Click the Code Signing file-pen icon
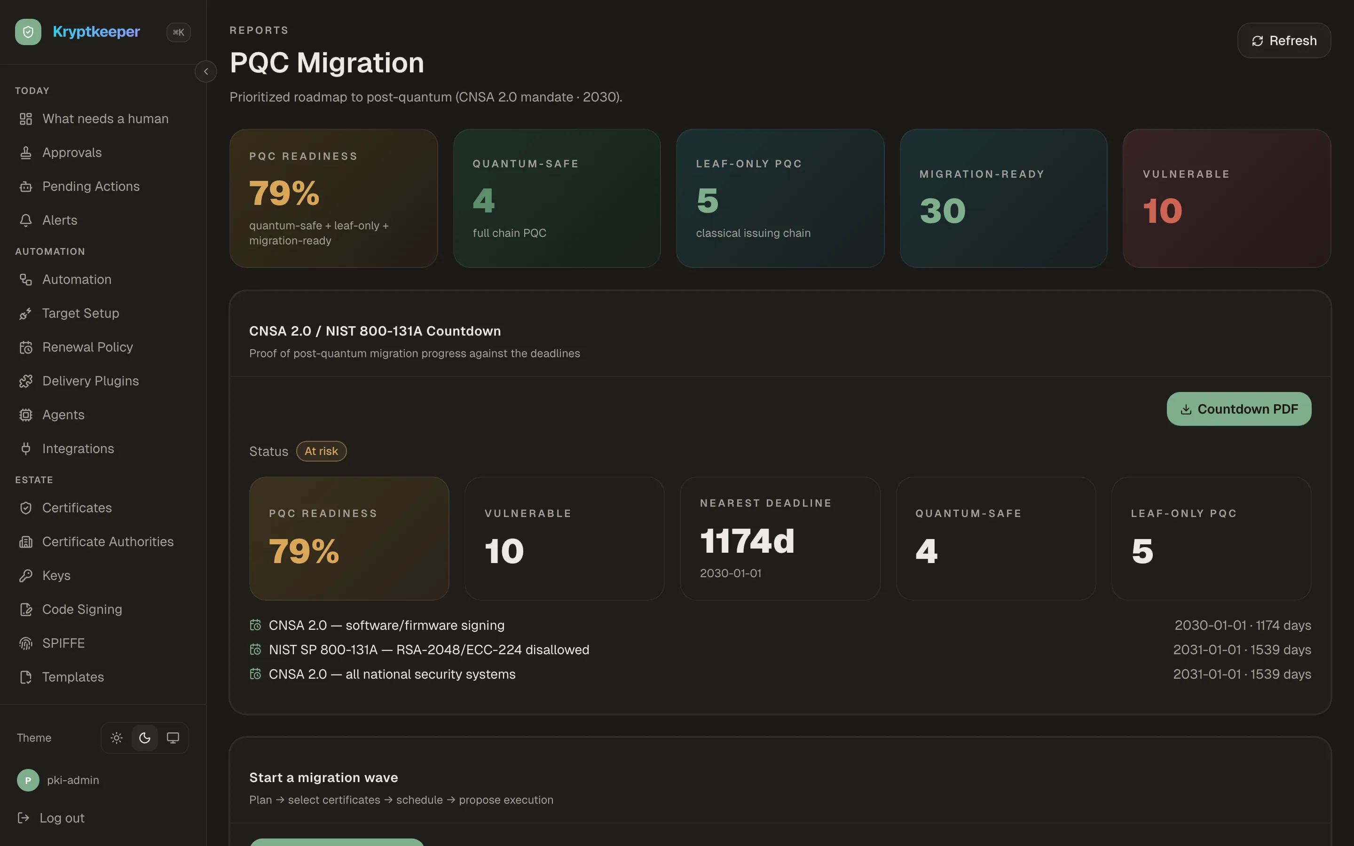The height and width of the screenshot is (846, 1354). pos(26,609)
